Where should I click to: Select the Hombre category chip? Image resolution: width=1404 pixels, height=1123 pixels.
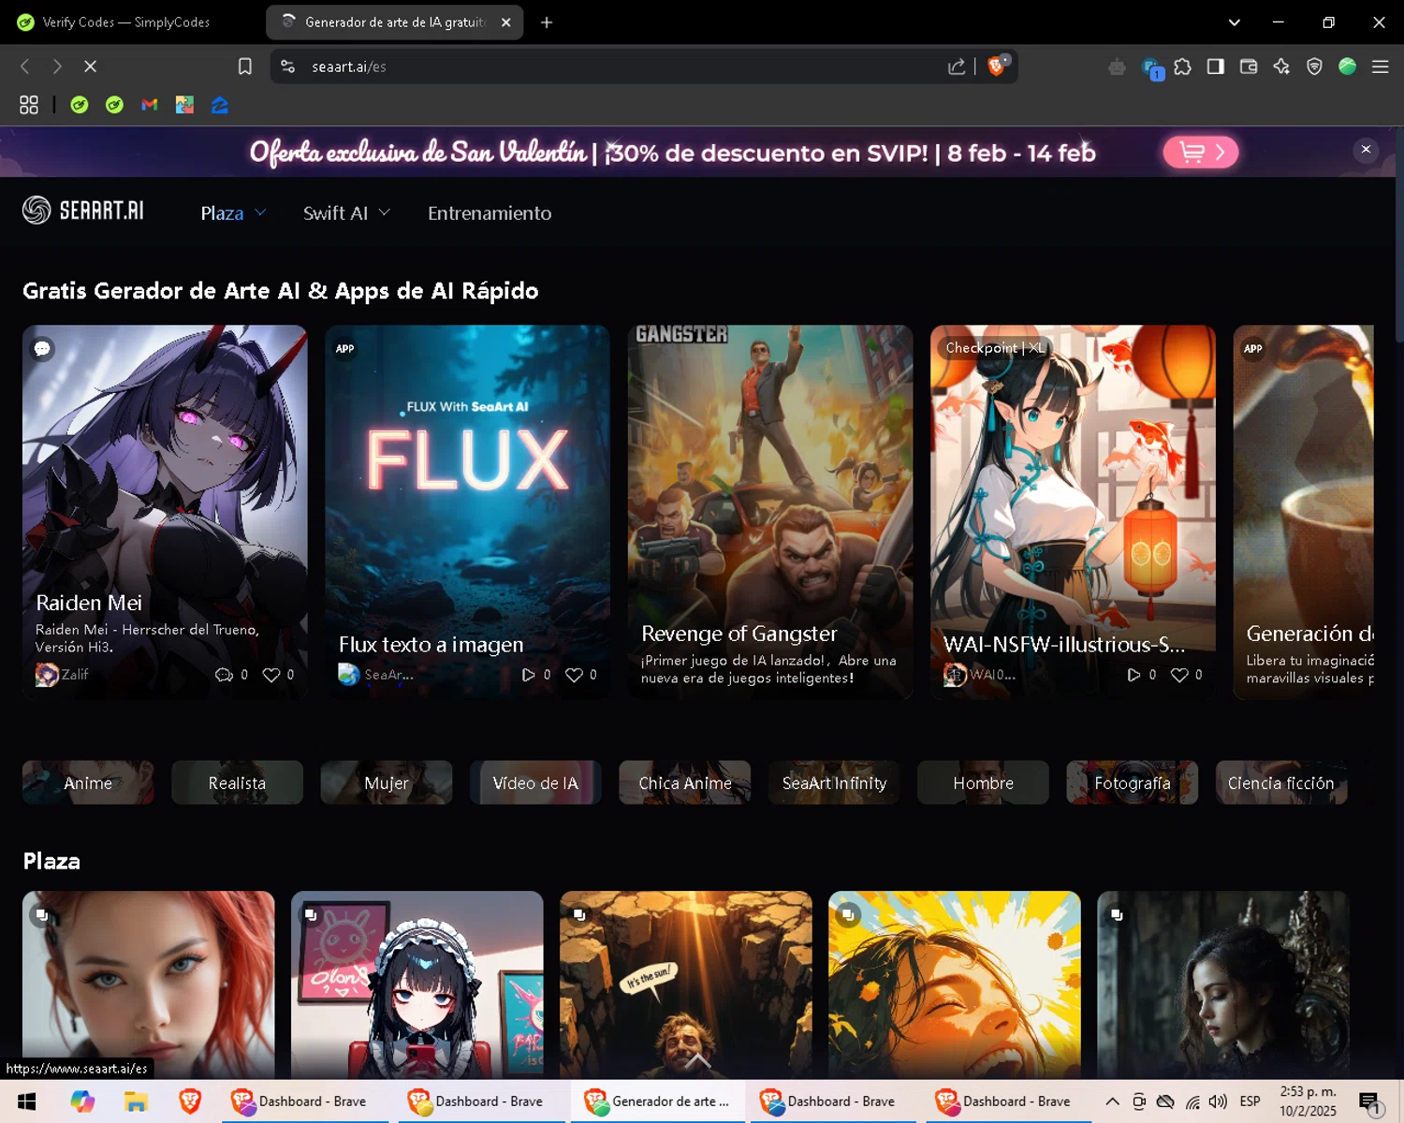[x=983, y=782]
